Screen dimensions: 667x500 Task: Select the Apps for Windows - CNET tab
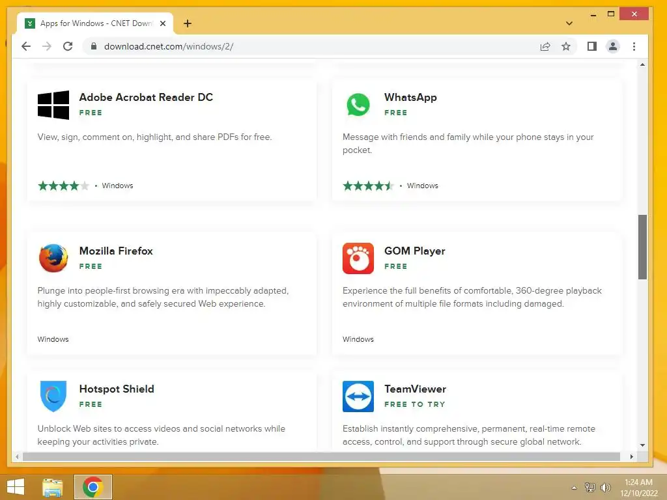pyautogui.click(x=95, y=23)
